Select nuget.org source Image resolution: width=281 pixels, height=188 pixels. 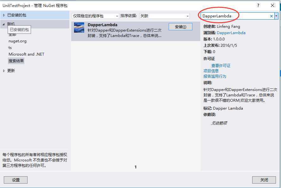(17, 41)
